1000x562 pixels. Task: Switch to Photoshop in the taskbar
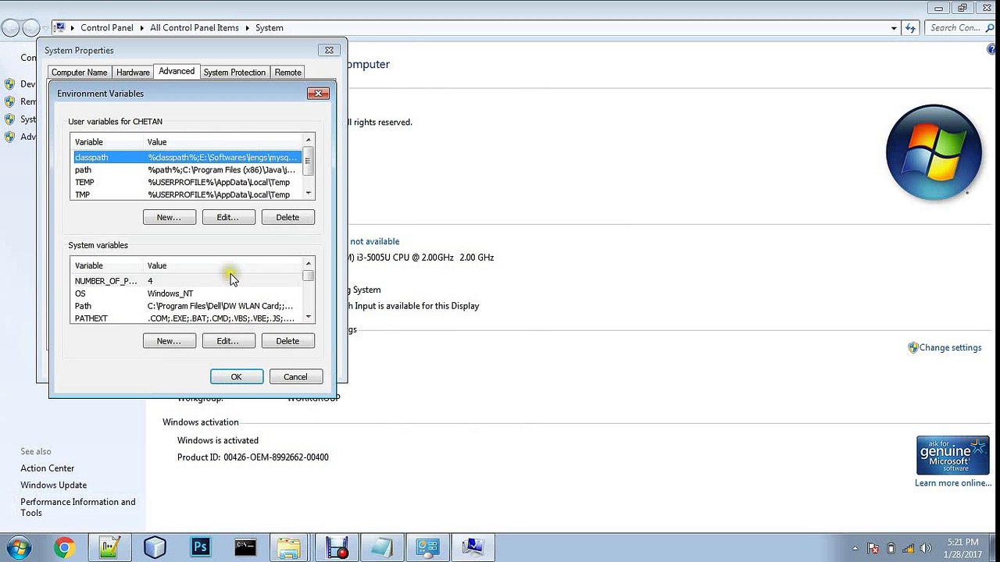click(201, 548)
